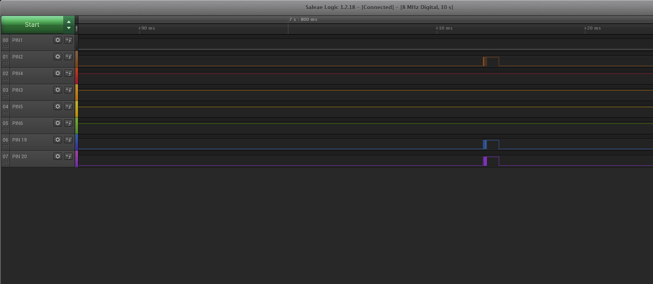This screenshot has width=653, height=284.
Task: Set trigger on PIN 19 channel
Action: click(68, 140)
